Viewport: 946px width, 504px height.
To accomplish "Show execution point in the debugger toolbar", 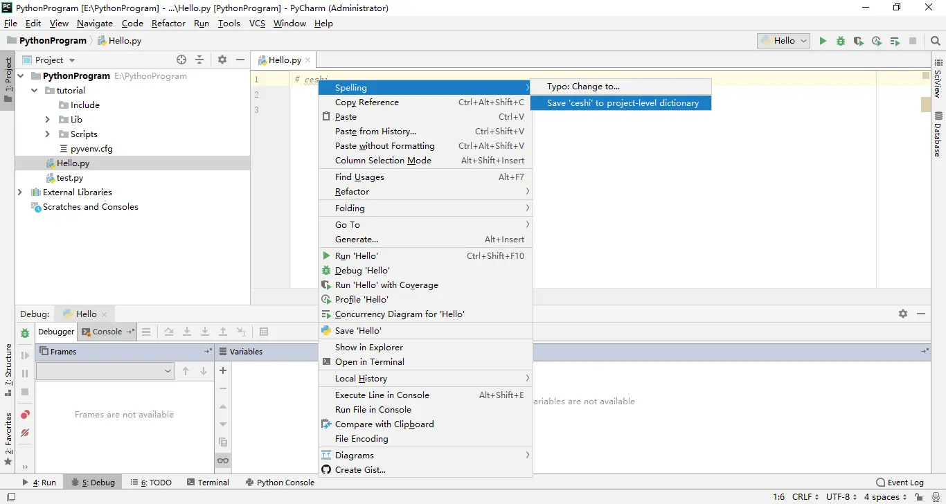I will [146, 332].
